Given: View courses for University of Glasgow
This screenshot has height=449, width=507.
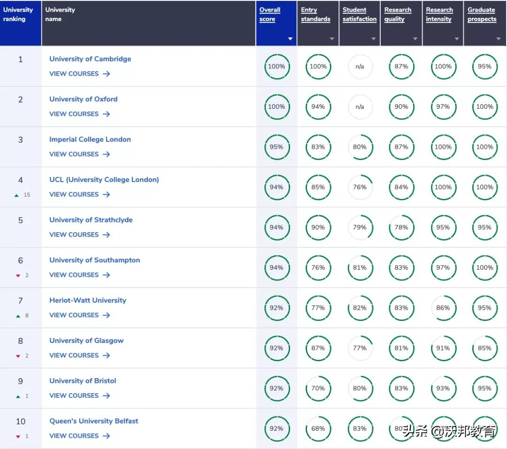Looking at the screenshot, I should pyautogui.click(x=79, y=356).
